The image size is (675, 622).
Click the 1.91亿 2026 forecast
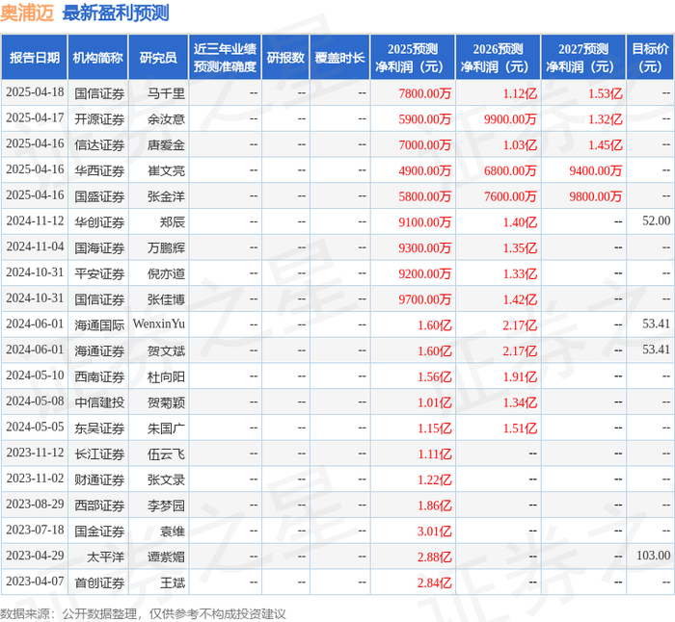520,377
